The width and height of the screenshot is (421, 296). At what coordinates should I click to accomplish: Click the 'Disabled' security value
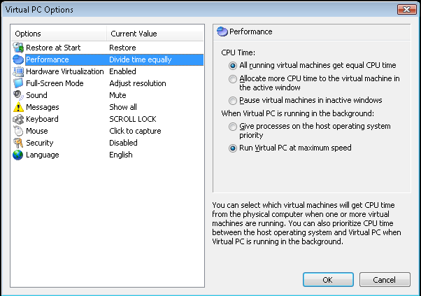123,143
